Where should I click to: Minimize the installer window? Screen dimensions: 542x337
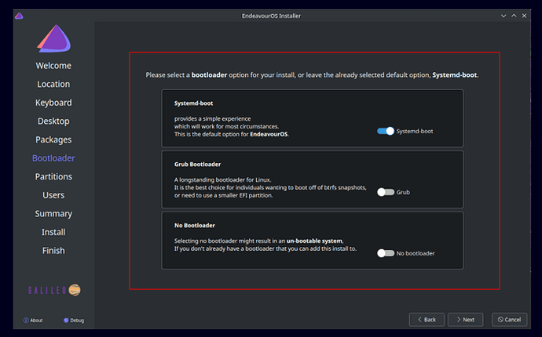[x=503, y=16]
